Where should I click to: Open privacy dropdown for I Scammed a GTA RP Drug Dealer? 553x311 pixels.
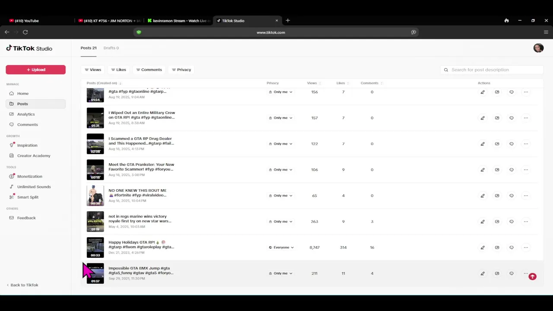(x=280, y=144)
